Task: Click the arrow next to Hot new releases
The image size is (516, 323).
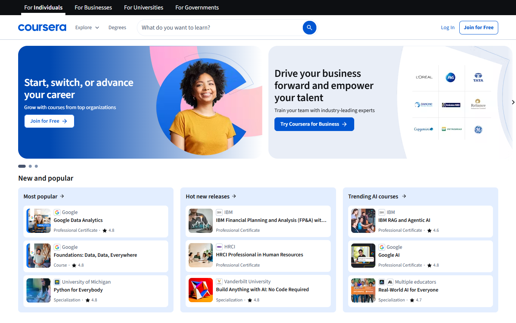Action: click(x=234, y=196)
